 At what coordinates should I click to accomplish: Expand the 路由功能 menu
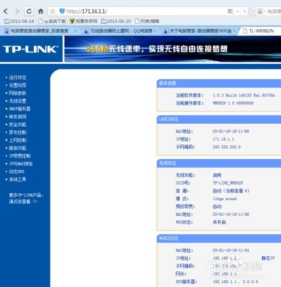17,148
